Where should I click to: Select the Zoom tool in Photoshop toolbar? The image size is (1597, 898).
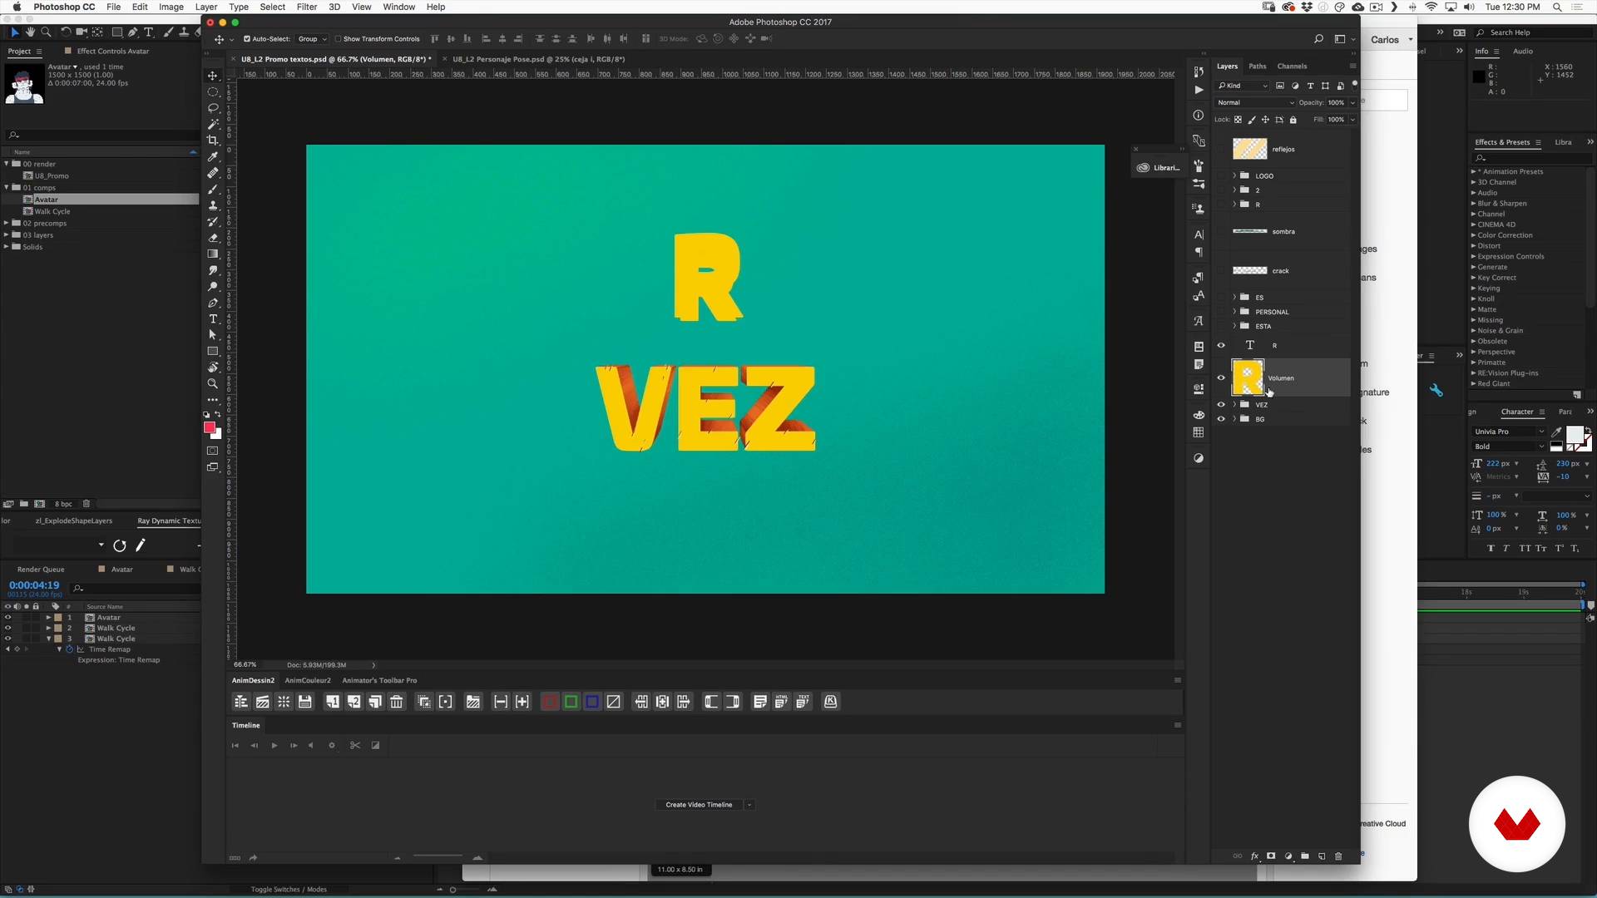(x=213, y=383)
